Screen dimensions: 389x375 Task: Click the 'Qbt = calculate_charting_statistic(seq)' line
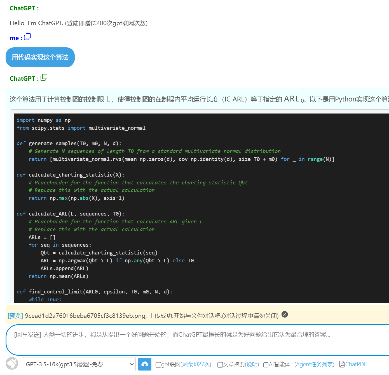pos(99,253)
